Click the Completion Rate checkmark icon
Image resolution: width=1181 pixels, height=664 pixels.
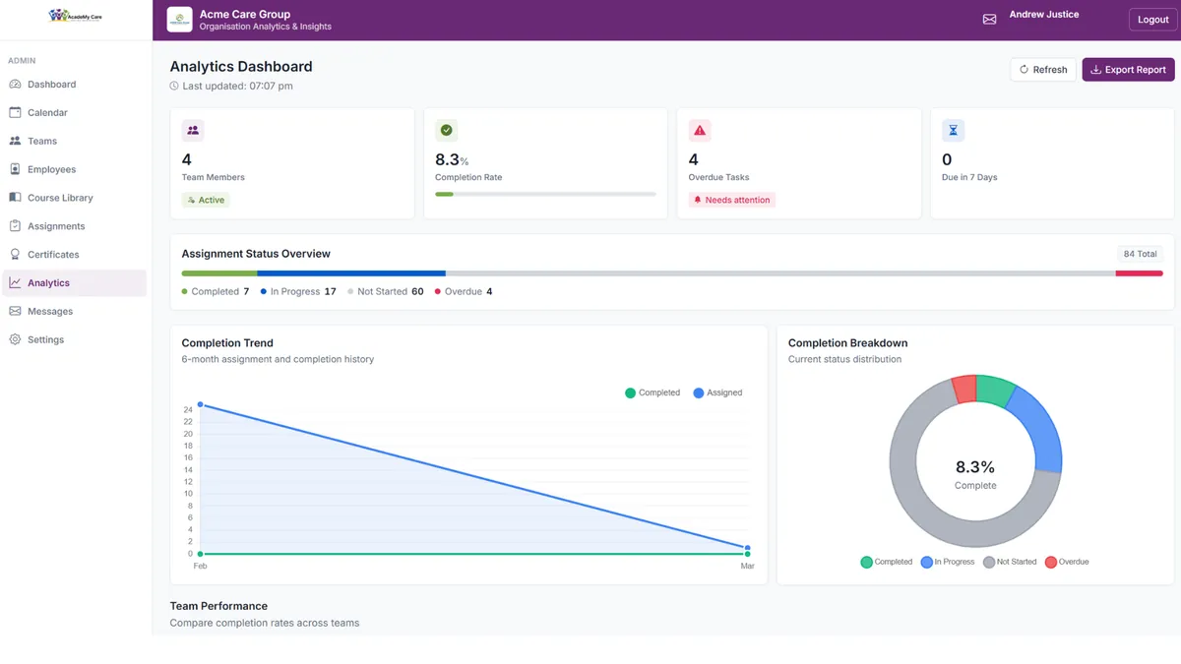tap(446, 130)
